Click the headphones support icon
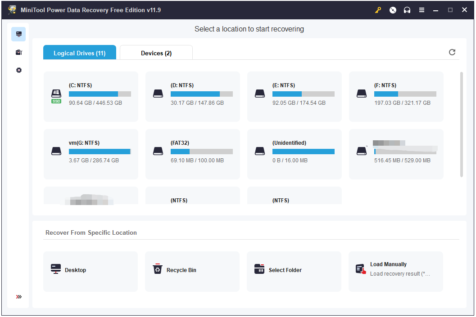The height and width of the screenshot is (317, 476). click(x=407, y=10)
